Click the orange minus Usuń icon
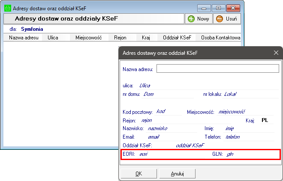This screenshot has width=283, height=181. pos(219,19)
